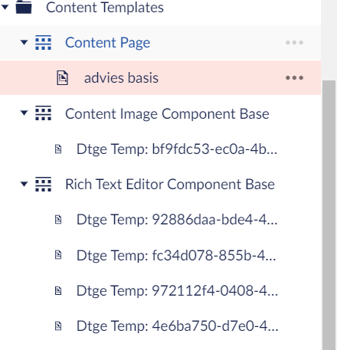337x350 pixels.
Task: Click the Rich Text Editor Component Base icon
Action: 43,184
